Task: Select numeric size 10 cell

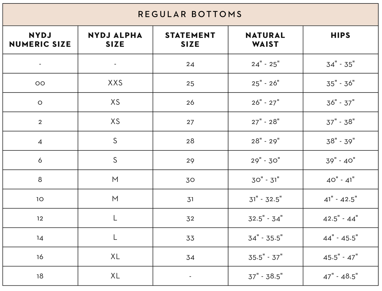Action: [x=40, y=199]
